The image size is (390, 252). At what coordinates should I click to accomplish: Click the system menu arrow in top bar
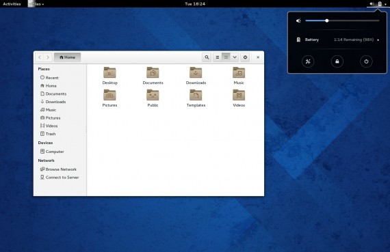pos(385,4)
